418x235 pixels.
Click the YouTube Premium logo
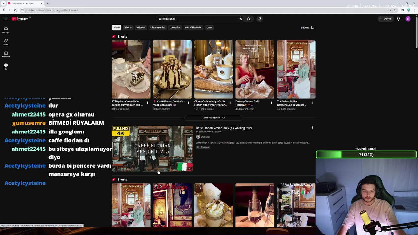pos(20,19)
